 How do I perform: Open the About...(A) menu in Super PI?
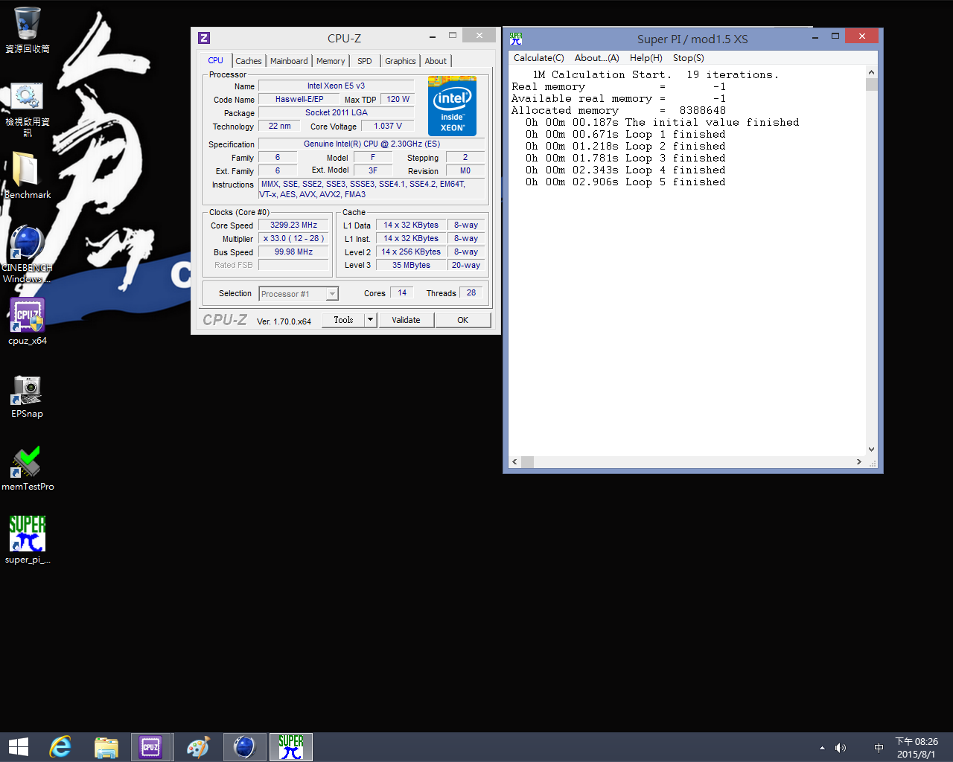tap(597, 58)
